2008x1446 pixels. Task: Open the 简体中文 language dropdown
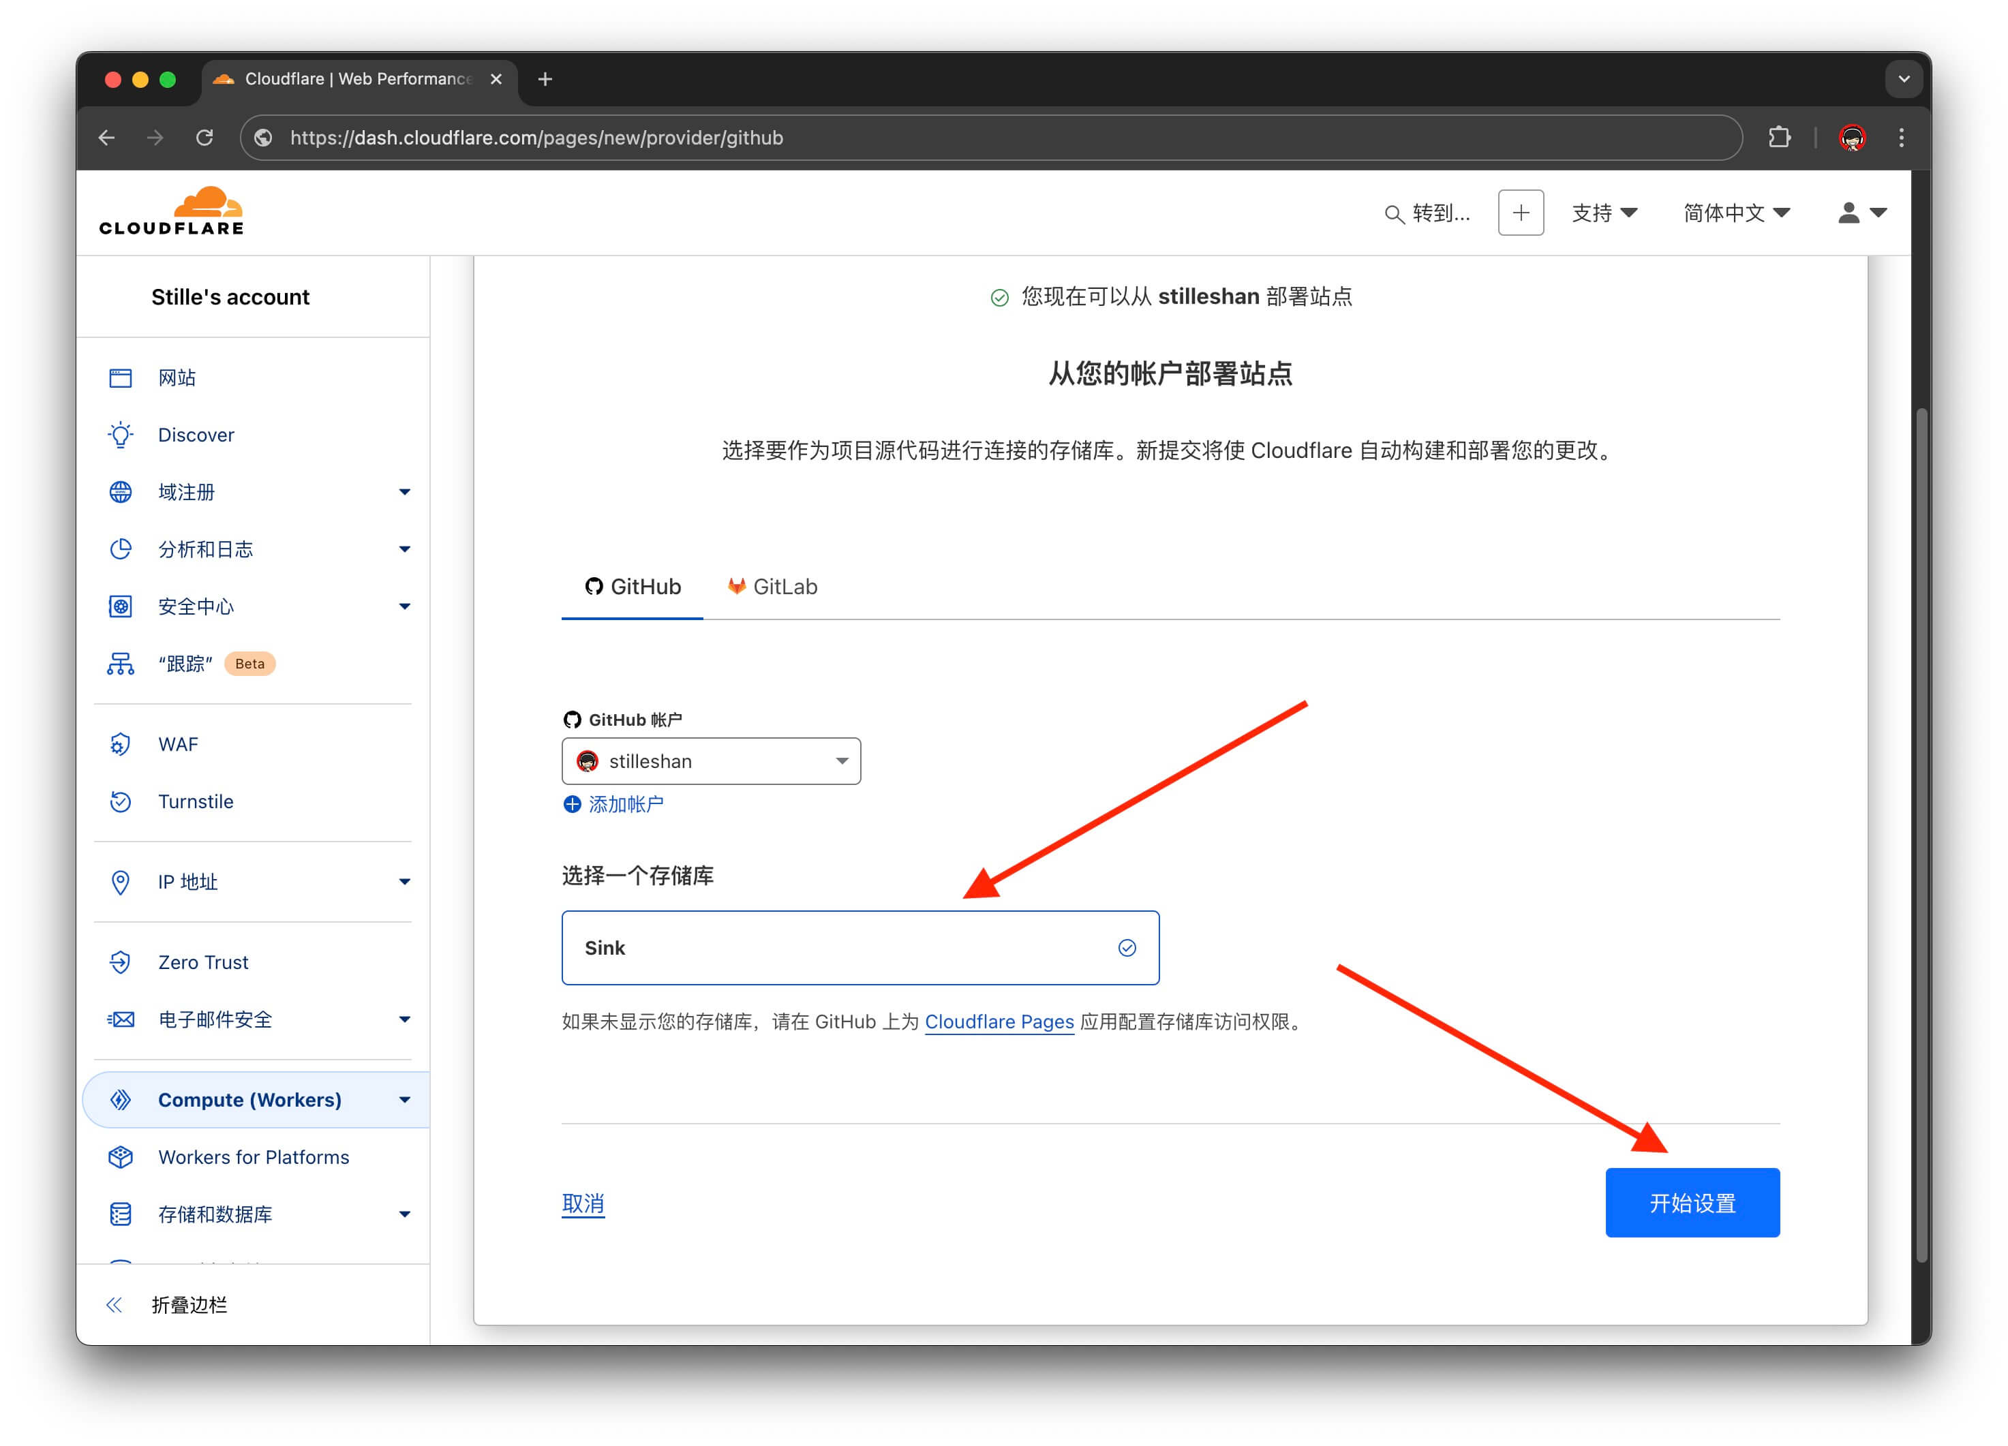click(x=1736, y=213)
